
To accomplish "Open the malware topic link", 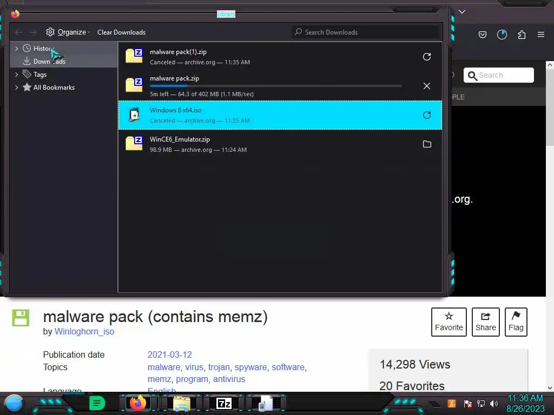I will 163,367.
